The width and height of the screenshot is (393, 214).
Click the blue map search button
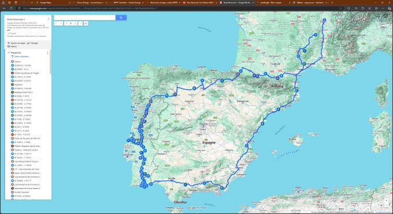point(121,17)
